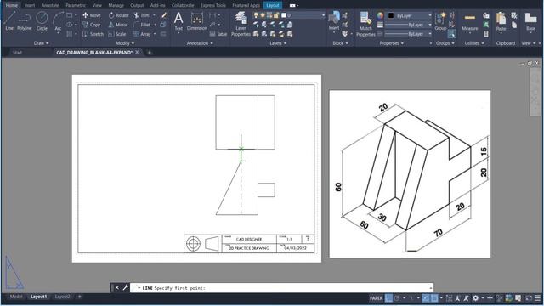Select the Line tool
This screenshot has width=544, height=306.
pos(9,20)
